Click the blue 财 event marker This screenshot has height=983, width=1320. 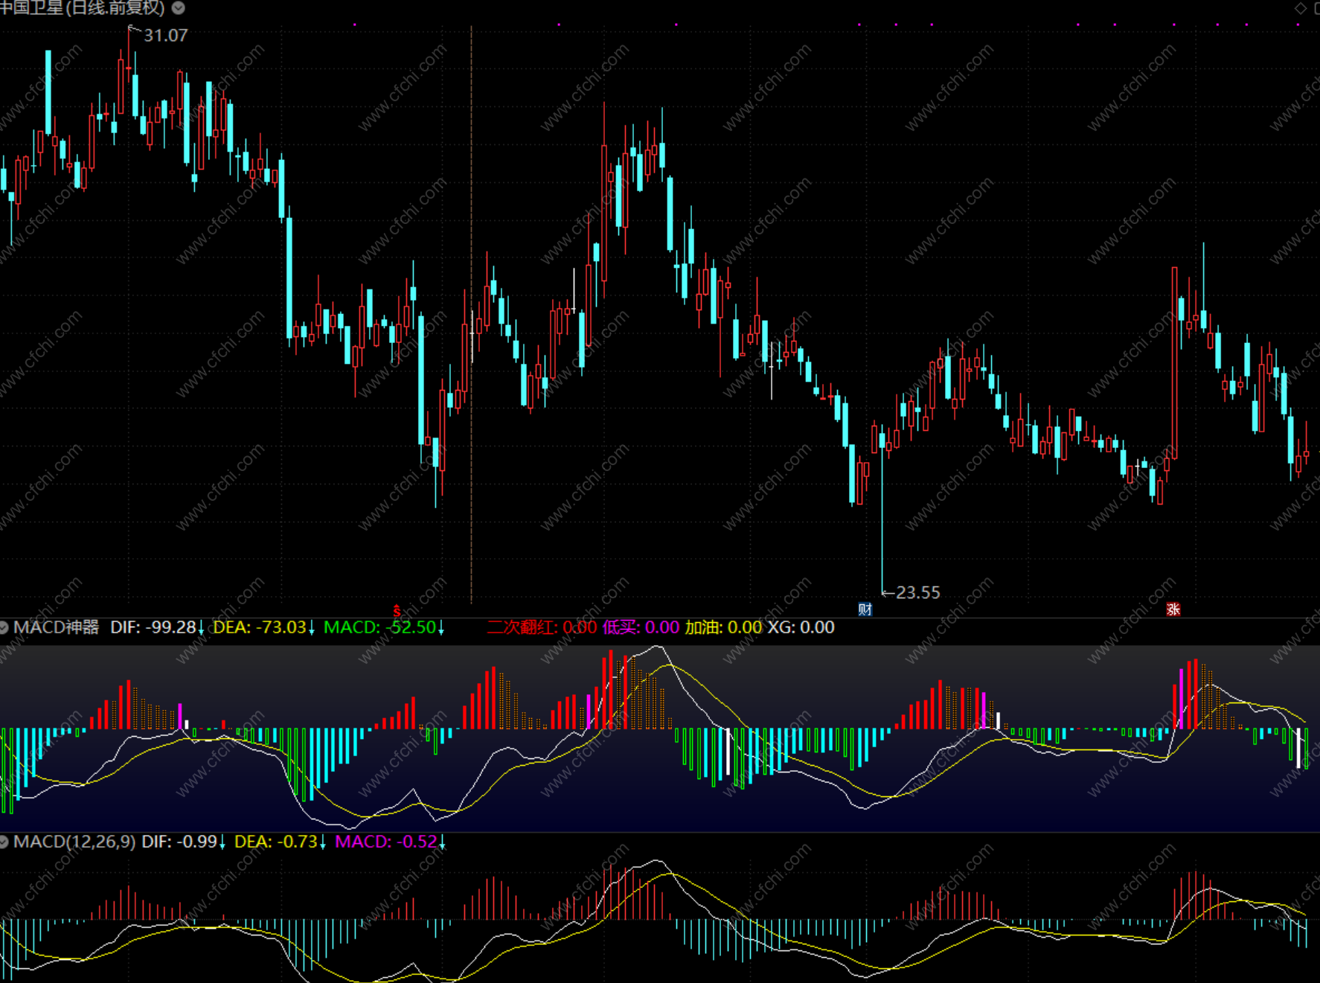pyautogui.click(x=865, y=609)
